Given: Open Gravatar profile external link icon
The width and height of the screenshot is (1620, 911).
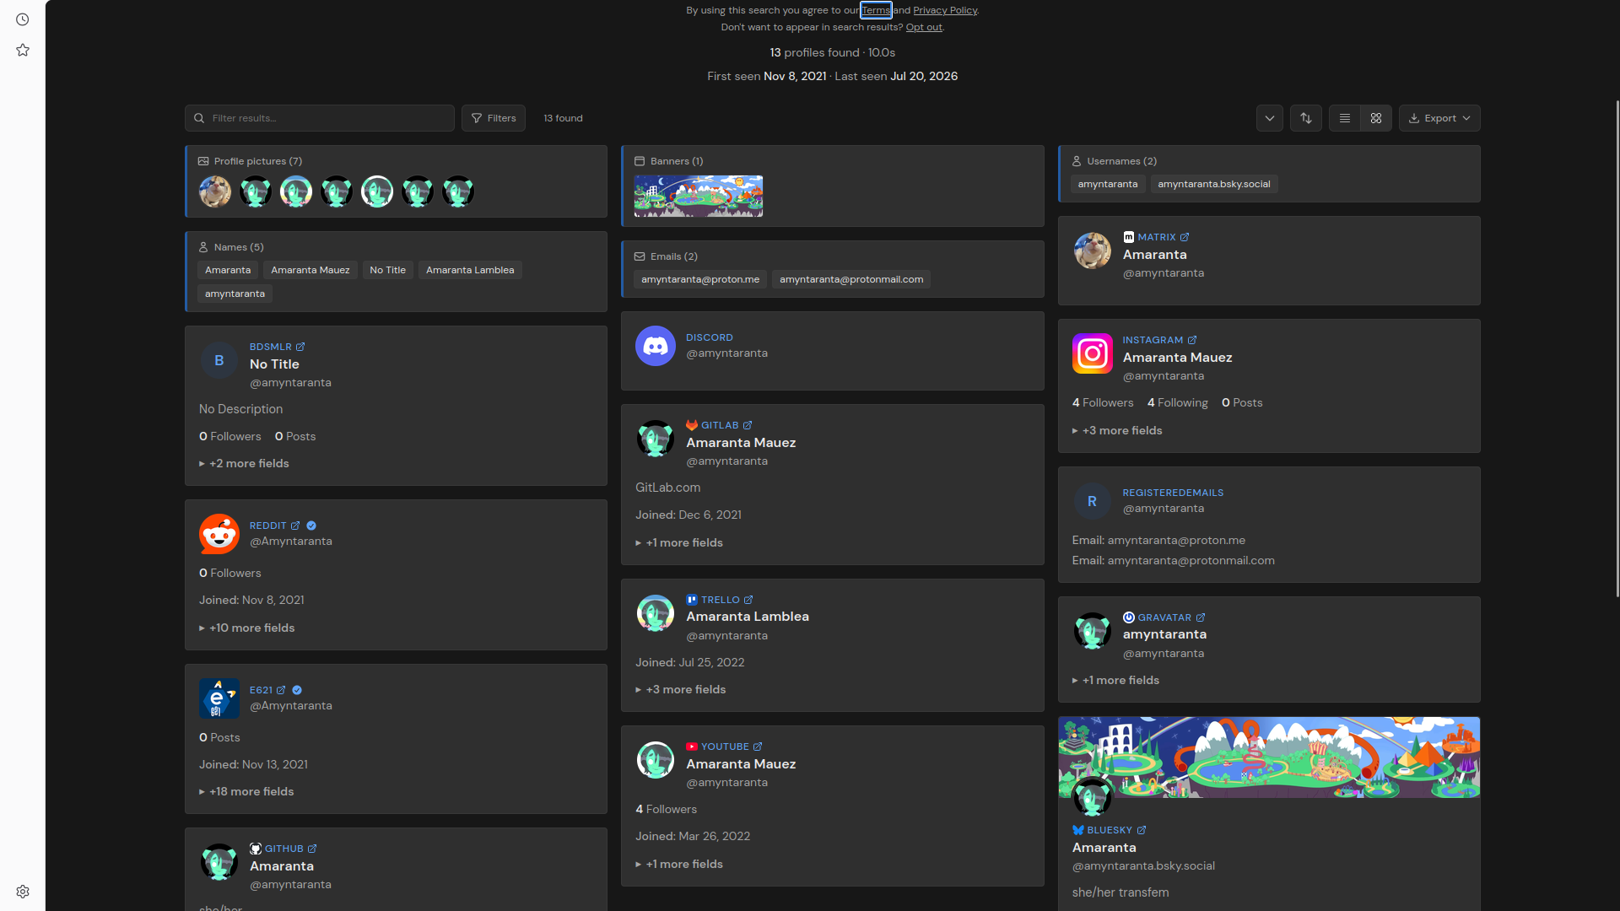Looking at the screenshot, I should [1201, 617].
